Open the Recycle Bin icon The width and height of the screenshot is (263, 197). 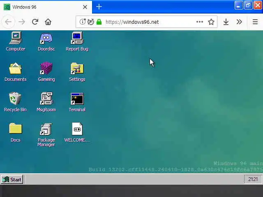pyautogui.click(x=15, y=102)
